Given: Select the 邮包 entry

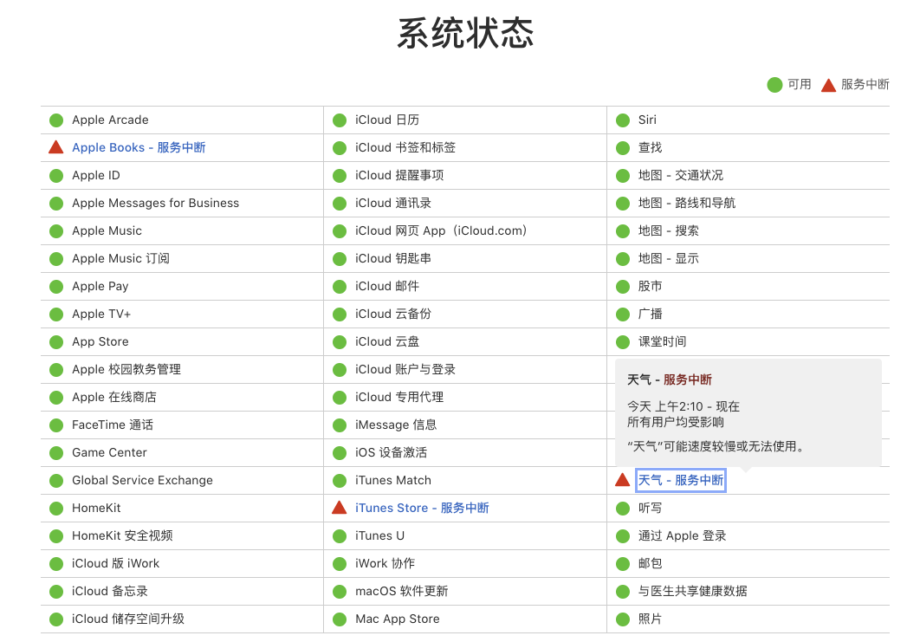Looking at the screenshot, I should pyautogui.click(x=651, y=563).
